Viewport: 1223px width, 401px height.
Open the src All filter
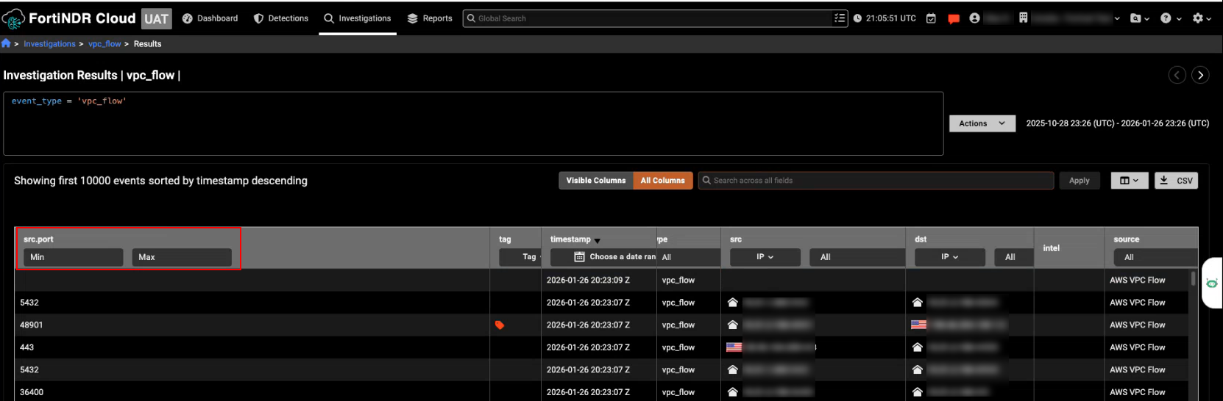click(857, 257)
